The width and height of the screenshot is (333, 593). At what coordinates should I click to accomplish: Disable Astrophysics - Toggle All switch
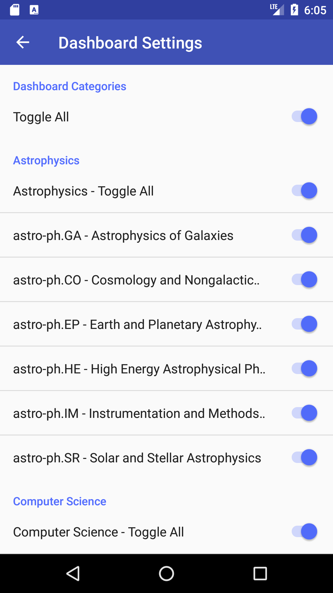tap(304, 191)
